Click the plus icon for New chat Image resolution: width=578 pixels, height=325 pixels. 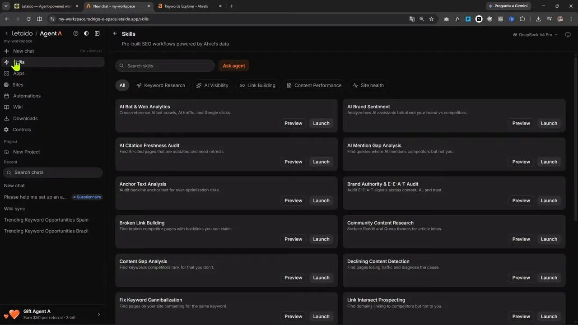click(x=6, y=51)
